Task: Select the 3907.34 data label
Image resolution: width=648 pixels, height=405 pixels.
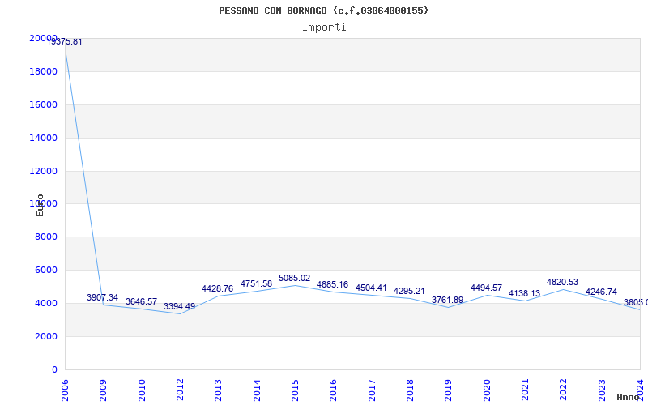Action: [103, 297]
